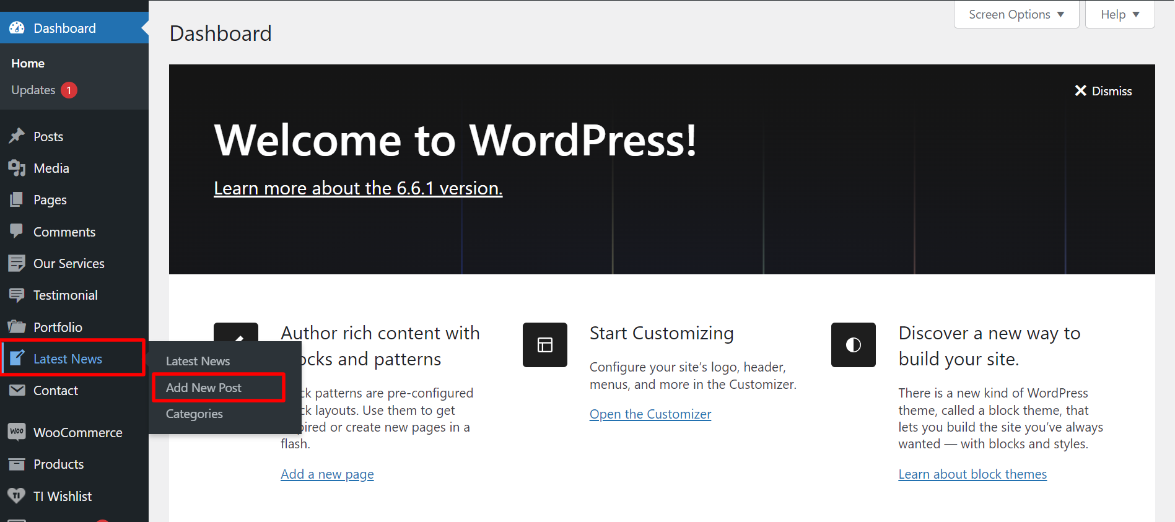Click the Posts pushpin icon
Screen dimensions: 1175x522
point(17,136)
